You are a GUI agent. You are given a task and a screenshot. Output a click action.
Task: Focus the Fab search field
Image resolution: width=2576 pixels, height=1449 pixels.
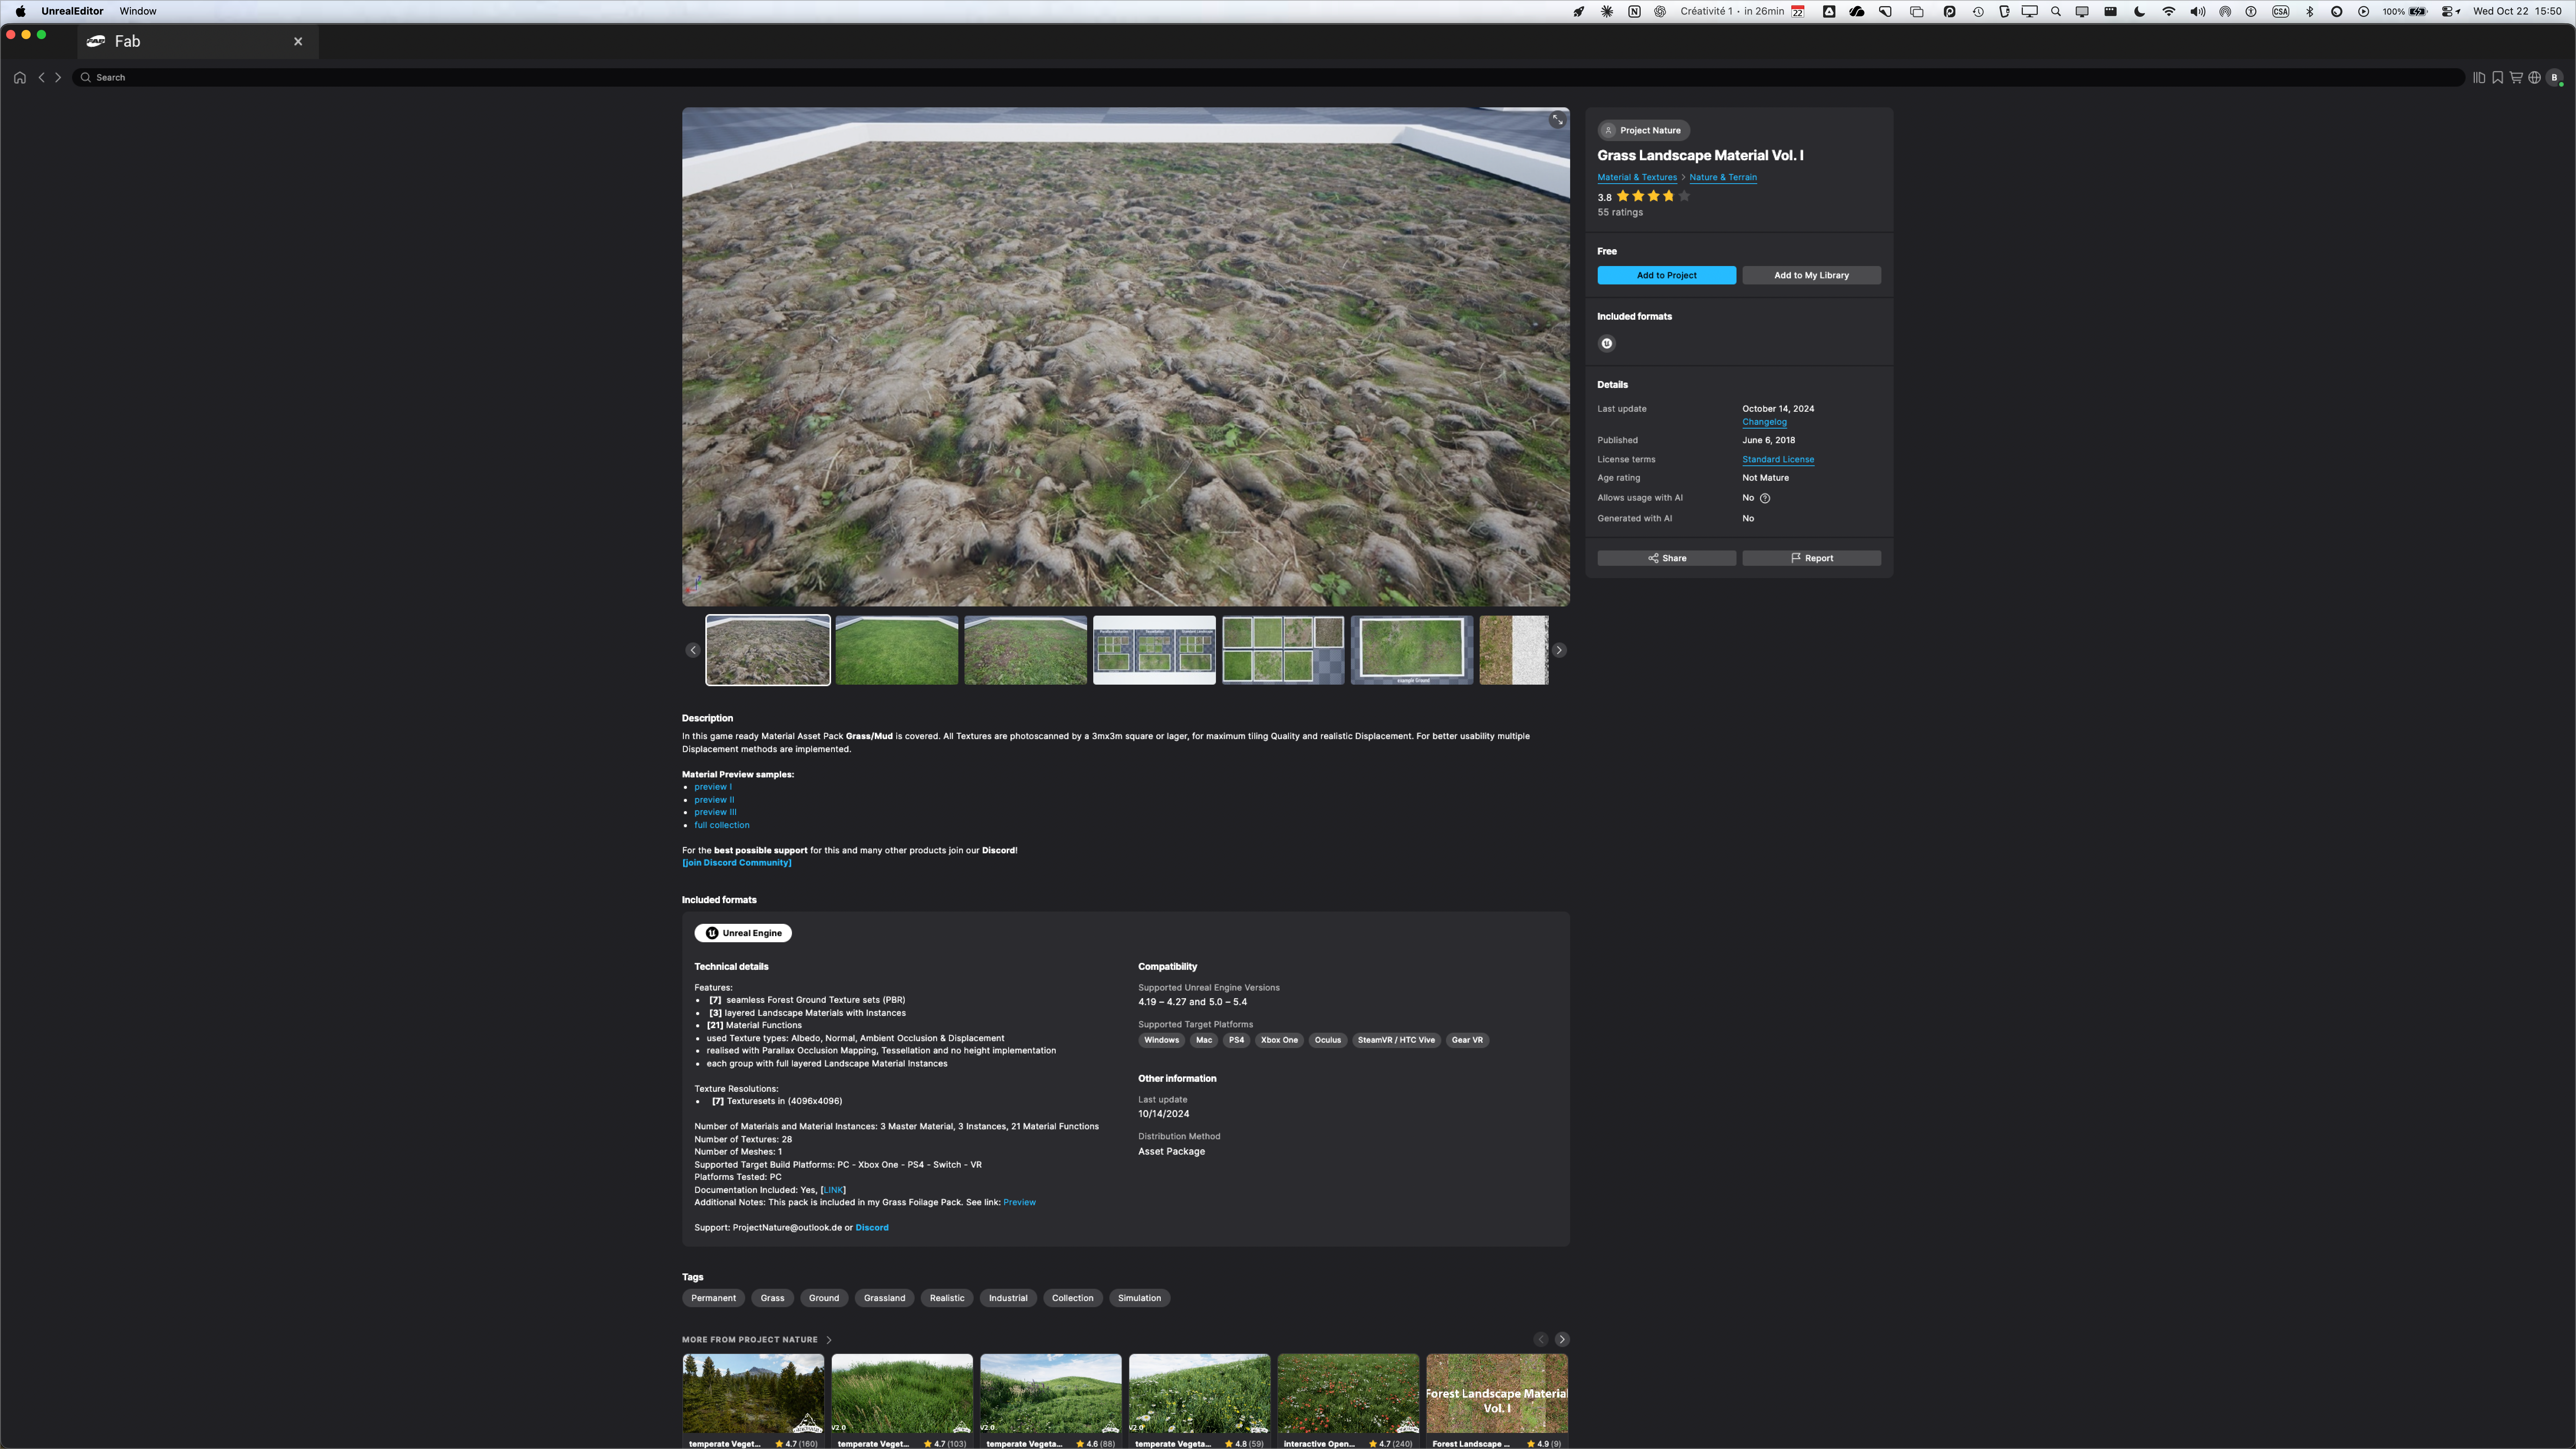click(x=1268, y=77)
